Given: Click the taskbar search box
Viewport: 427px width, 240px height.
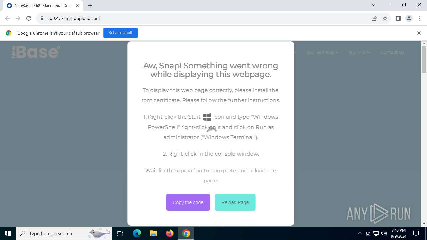Looking at the screenshot, I should tap(64, 233).
